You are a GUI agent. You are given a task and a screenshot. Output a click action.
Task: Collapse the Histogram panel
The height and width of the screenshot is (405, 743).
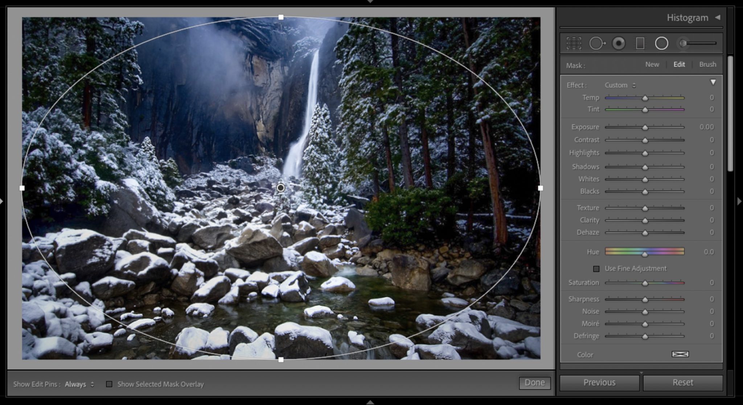pyautogui.click(x=718, y=17)
